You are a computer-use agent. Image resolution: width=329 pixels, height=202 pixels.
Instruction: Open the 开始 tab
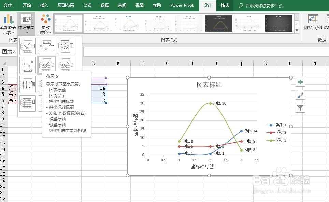(27, 5)
